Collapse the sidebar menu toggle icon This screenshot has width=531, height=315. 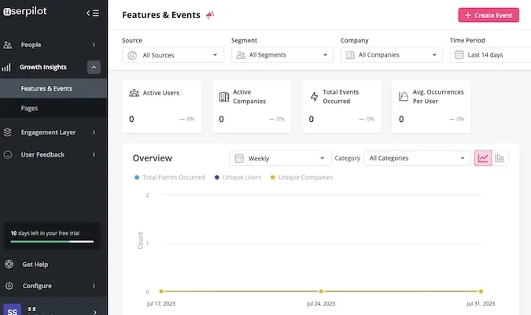93,13
